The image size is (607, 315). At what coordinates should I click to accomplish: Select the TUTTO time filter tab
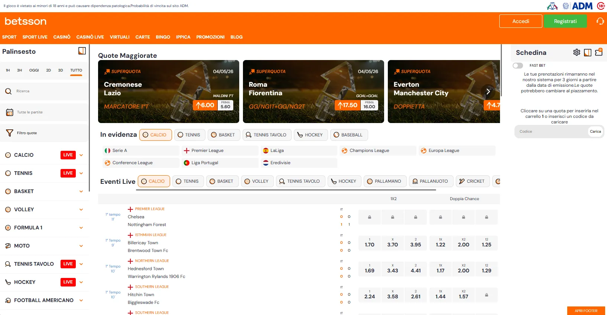click(x=76, y=70)
